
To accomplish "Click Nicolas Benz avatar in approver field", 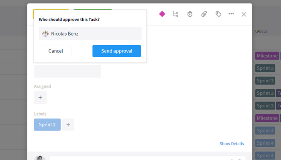I will 45,33.
